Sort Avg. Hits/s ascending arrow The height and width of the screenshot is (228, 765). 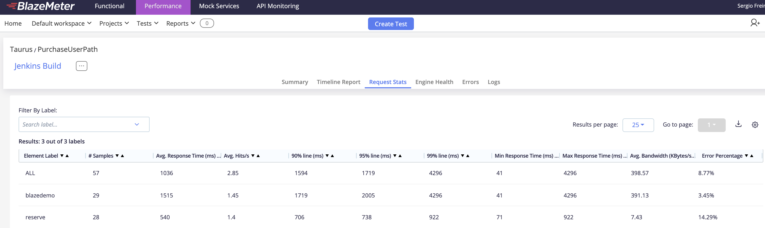click(x=258, y=156)
